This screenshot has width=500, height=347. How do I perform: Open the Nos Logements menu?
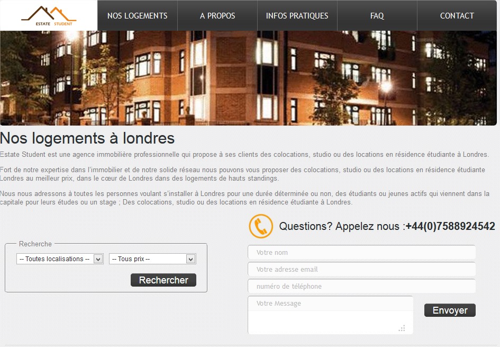click(x=137, y=16)
